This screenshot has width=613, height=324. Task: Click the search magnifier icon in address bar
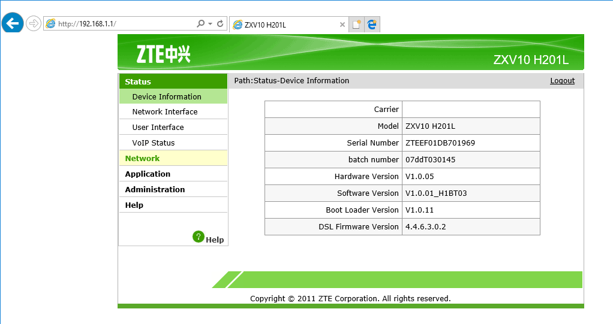point(200,23)
